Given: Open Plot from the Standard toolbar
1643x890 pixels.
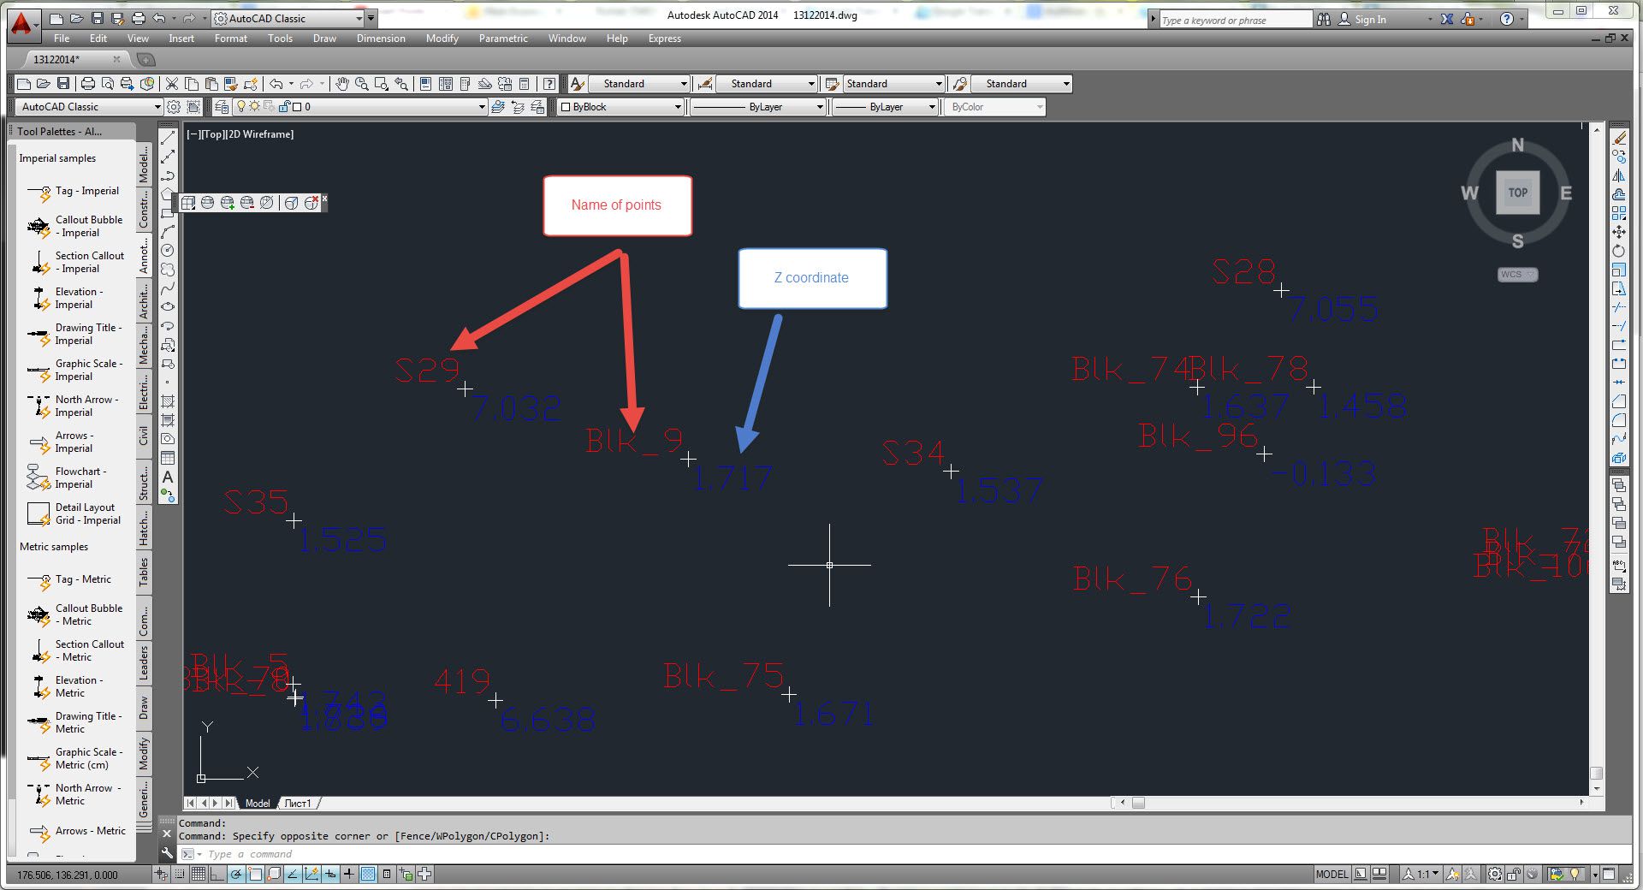Looking at the screenshot, I should [88, 84].
